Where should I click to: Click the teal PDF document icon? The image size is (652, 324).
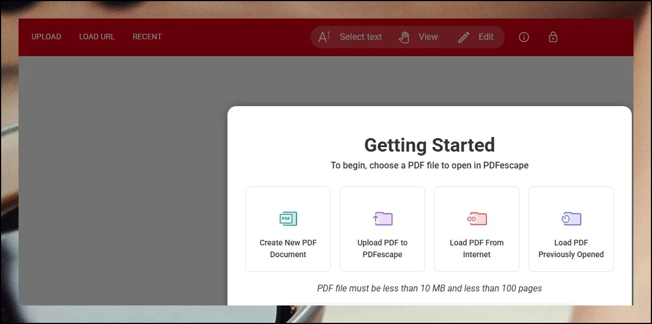pos(288,218)
